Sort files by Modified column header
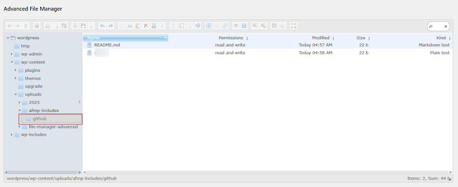Screen dimensions: 458x187 pos(321,38)
